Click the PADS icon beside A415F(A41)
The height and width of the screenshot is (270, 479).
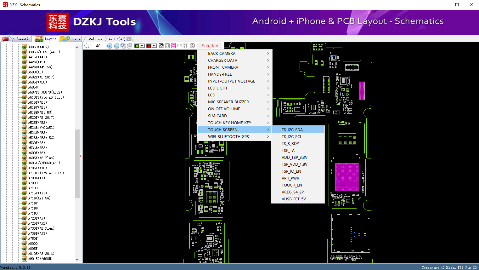24,57
